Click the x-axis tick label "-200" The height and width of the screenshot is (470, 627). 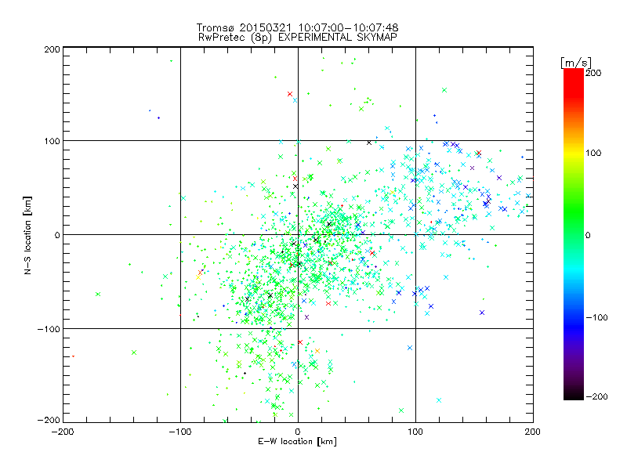(63, 432)
